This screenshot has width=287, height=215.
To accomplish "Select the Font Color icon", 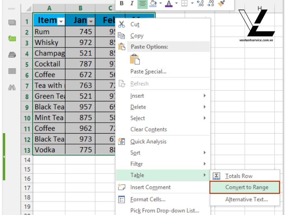I will [x=168, y=4].
